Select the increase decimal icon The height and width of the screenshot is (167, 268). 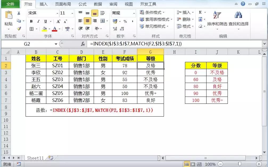point(115,28)
